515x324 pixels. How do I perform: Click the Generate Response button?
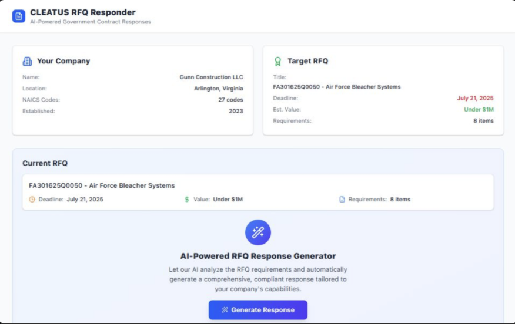pyautogui.click(x=258, y=310)
